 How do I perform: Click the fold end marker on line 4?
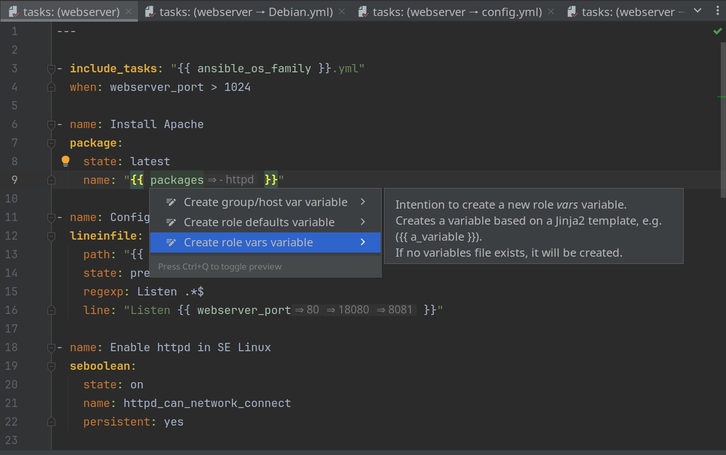click(51, 87)
